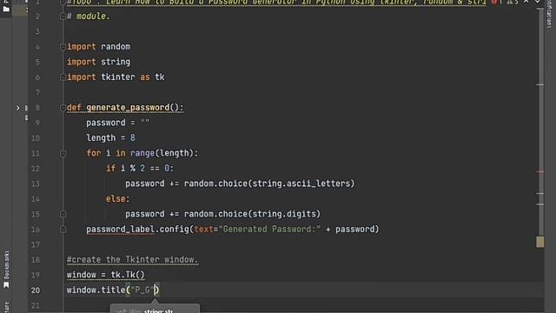
Task: Click the '#create the Tkinter window.' comment
Action: (132, 260)
